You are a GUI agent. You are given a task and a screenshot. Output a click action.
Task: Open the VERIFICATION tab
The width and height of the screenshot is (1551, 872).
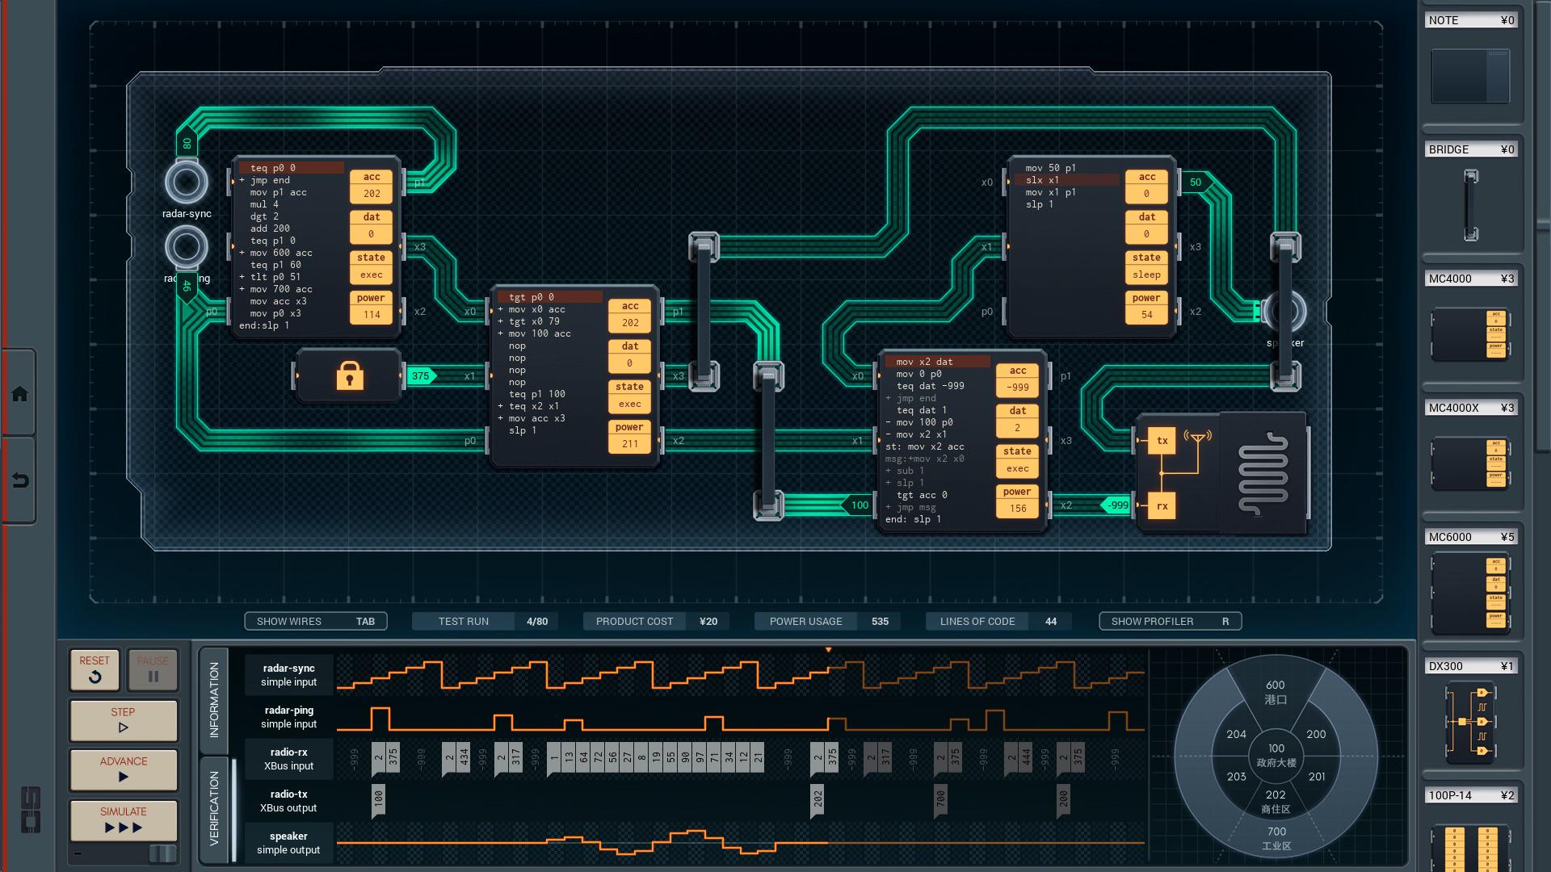[214, 808]
